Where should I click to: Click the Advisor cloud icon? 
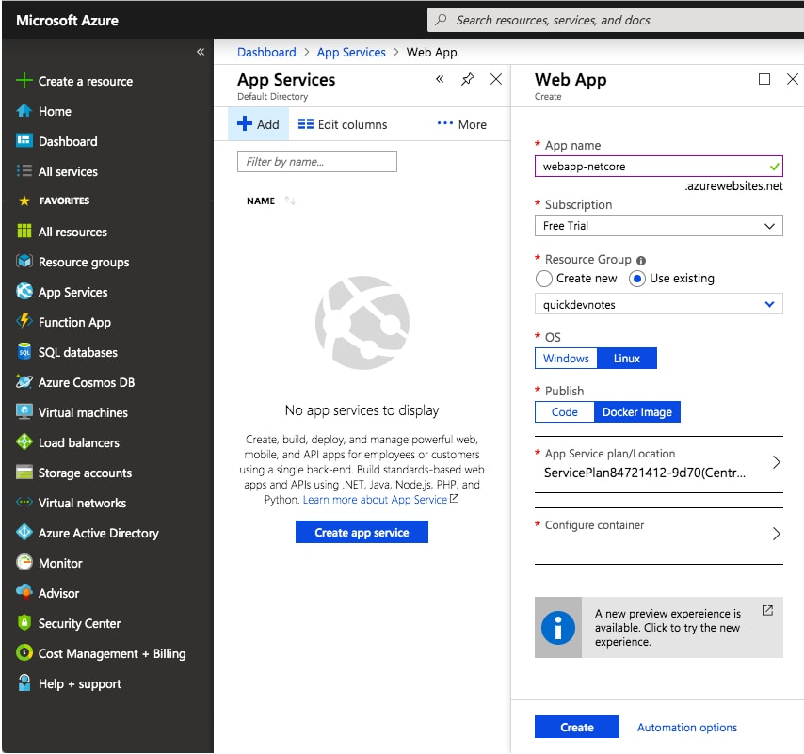pos(24,592)
